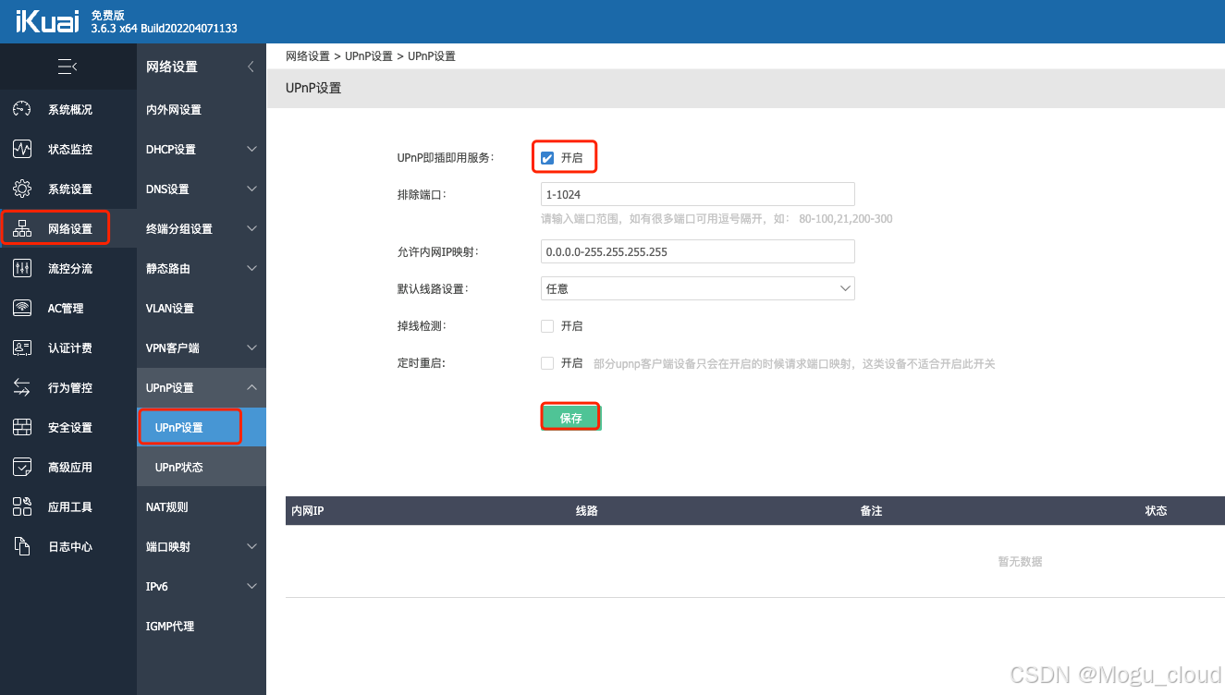This screenshot has width=1225, height=695.
Task: Open 认证计费 in the main menu
Action: tap(68, 347)
